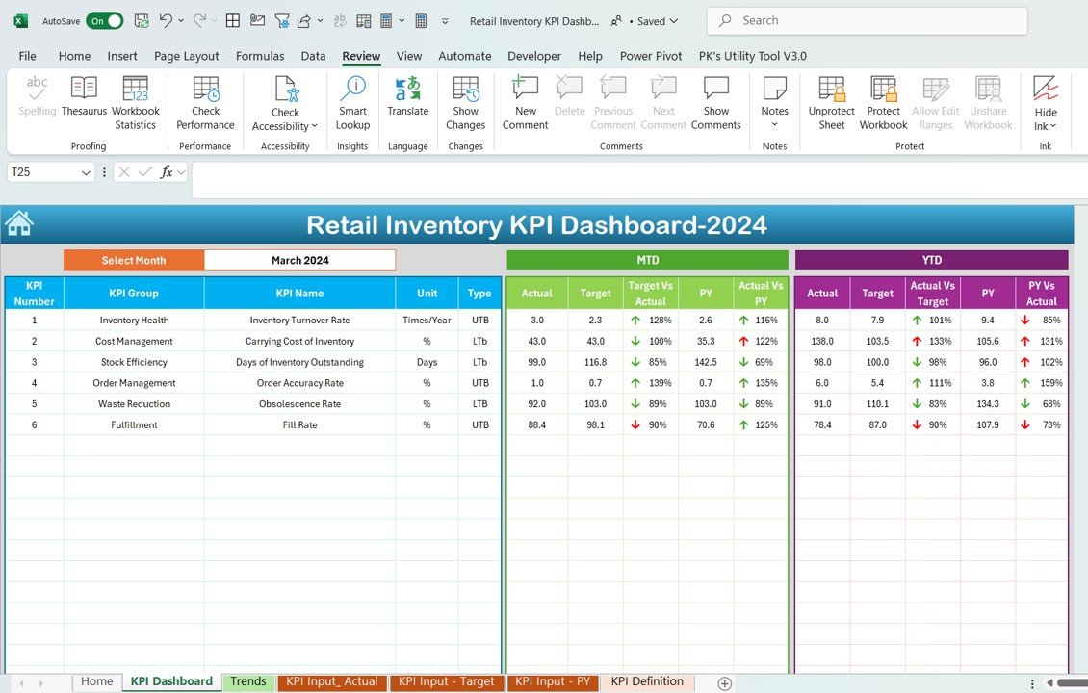Insert a New Comment
The image size is (1088, 693).
(526, 103)
